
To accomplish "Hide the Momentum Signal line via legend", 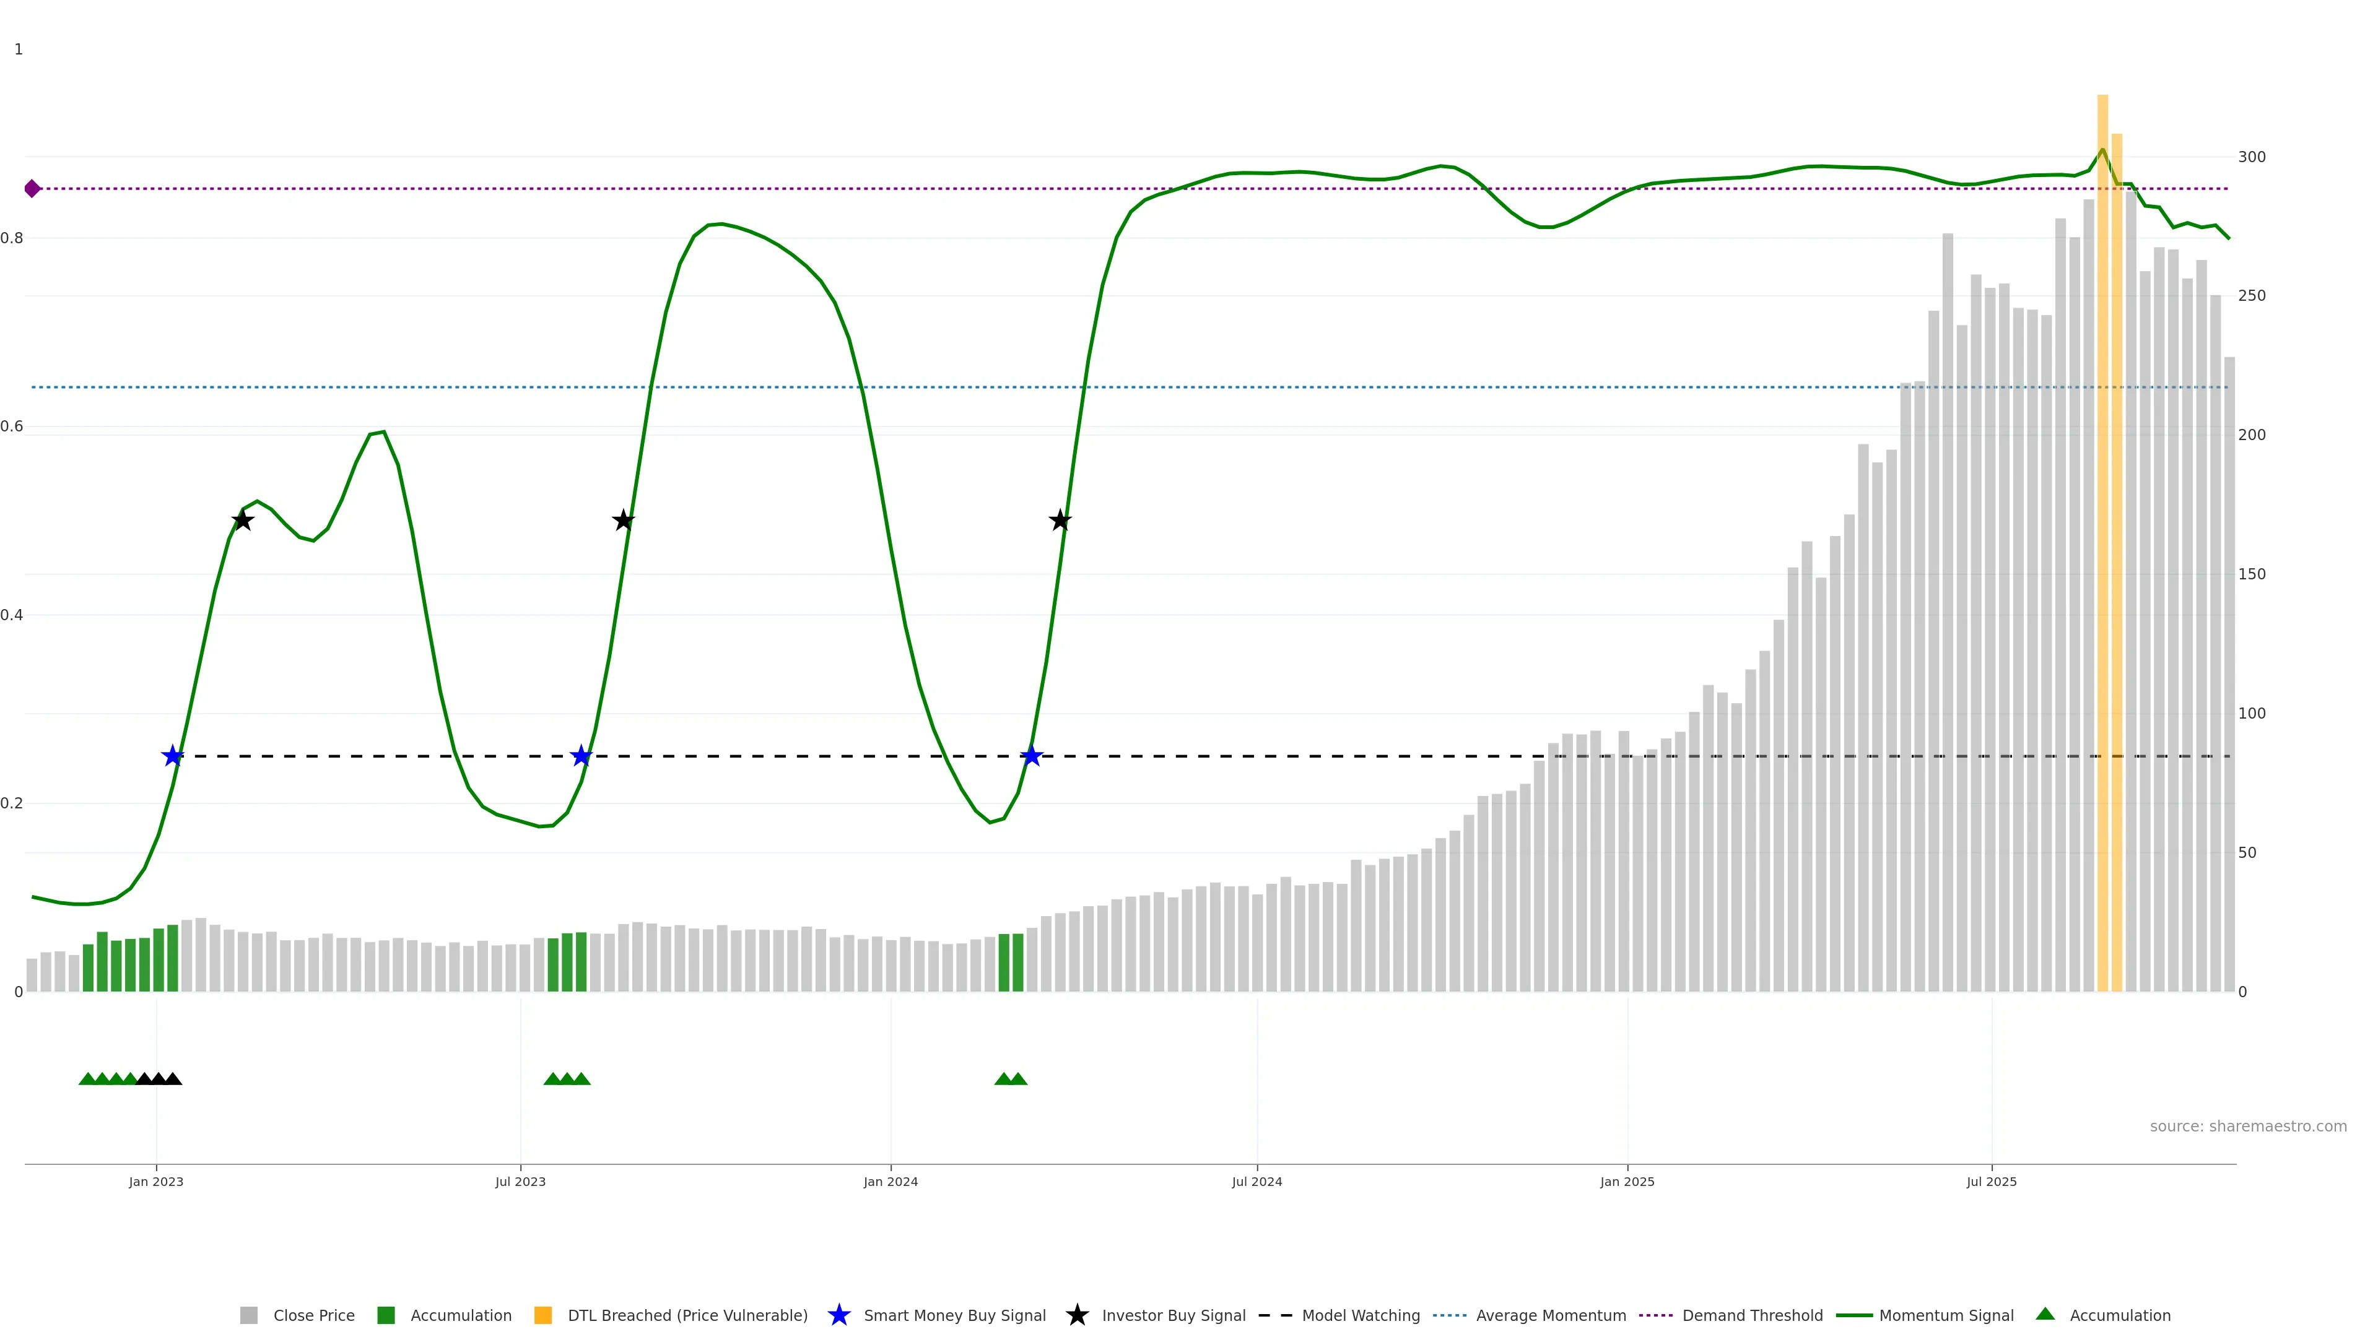I will pyautogui.click(x=1946, y=1315).
